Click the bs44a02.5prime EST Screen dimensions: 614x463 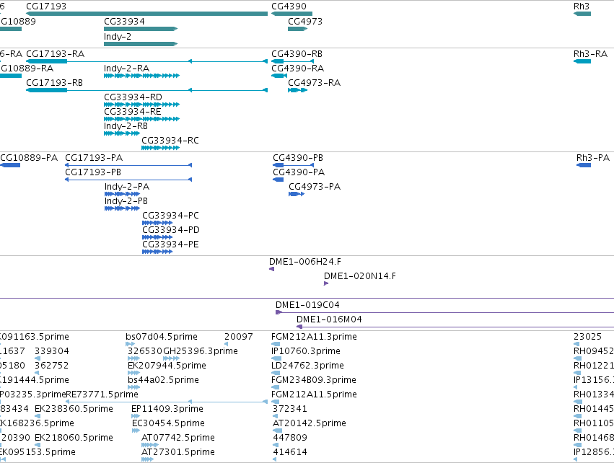[134, 387]
